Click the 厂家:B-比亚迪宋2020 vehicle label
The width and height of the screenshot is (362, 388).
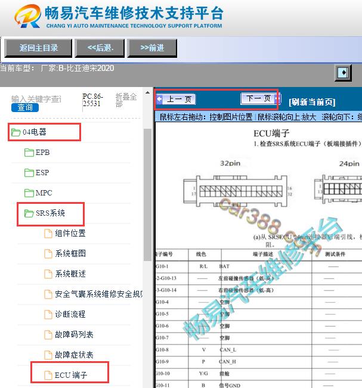coord(78,68)
